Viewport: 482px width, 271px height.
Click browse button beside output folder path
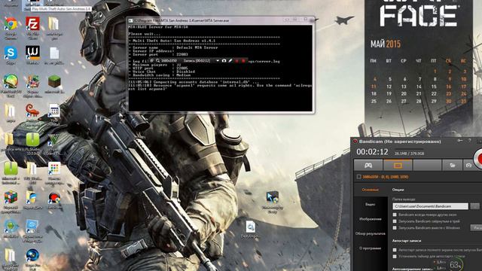(475, 206)
